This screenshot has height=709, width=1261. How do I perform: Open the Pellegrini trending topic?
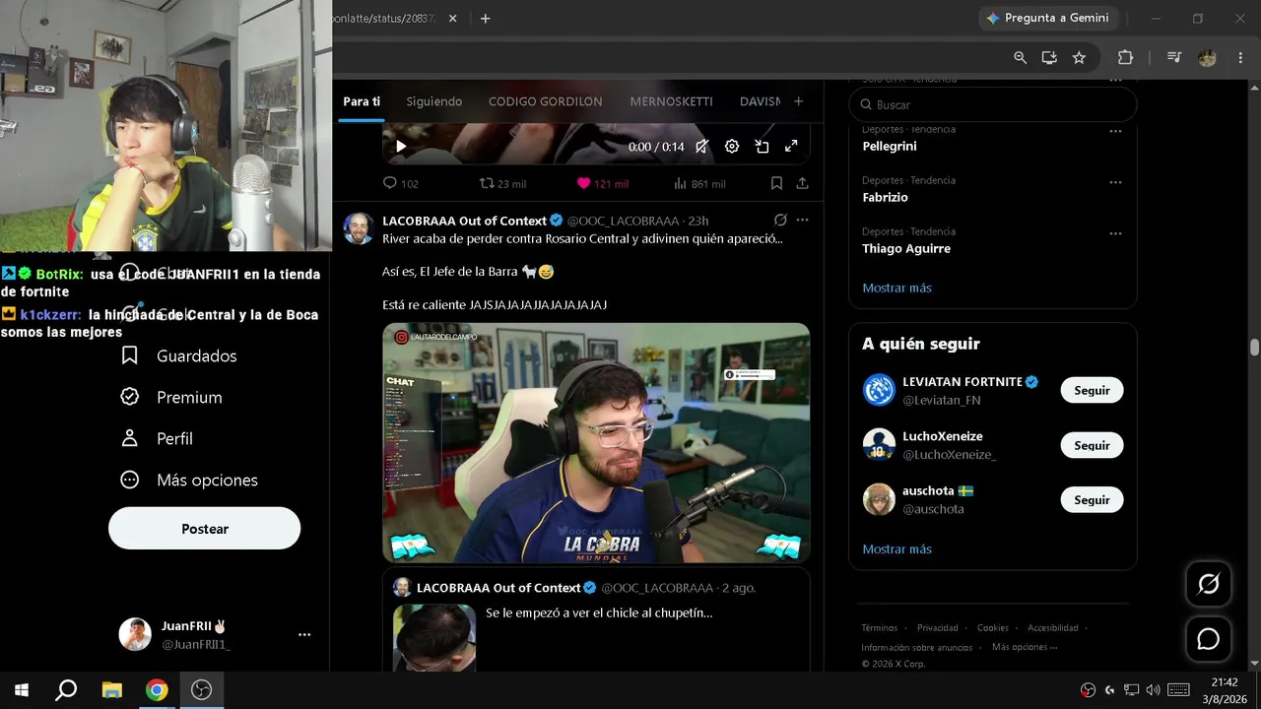pyautogui.click(x=889, y=146)
